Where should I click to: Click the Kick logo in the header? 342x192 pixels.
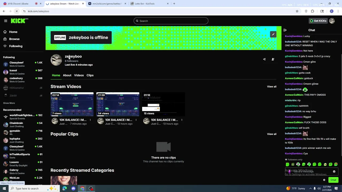20,21
